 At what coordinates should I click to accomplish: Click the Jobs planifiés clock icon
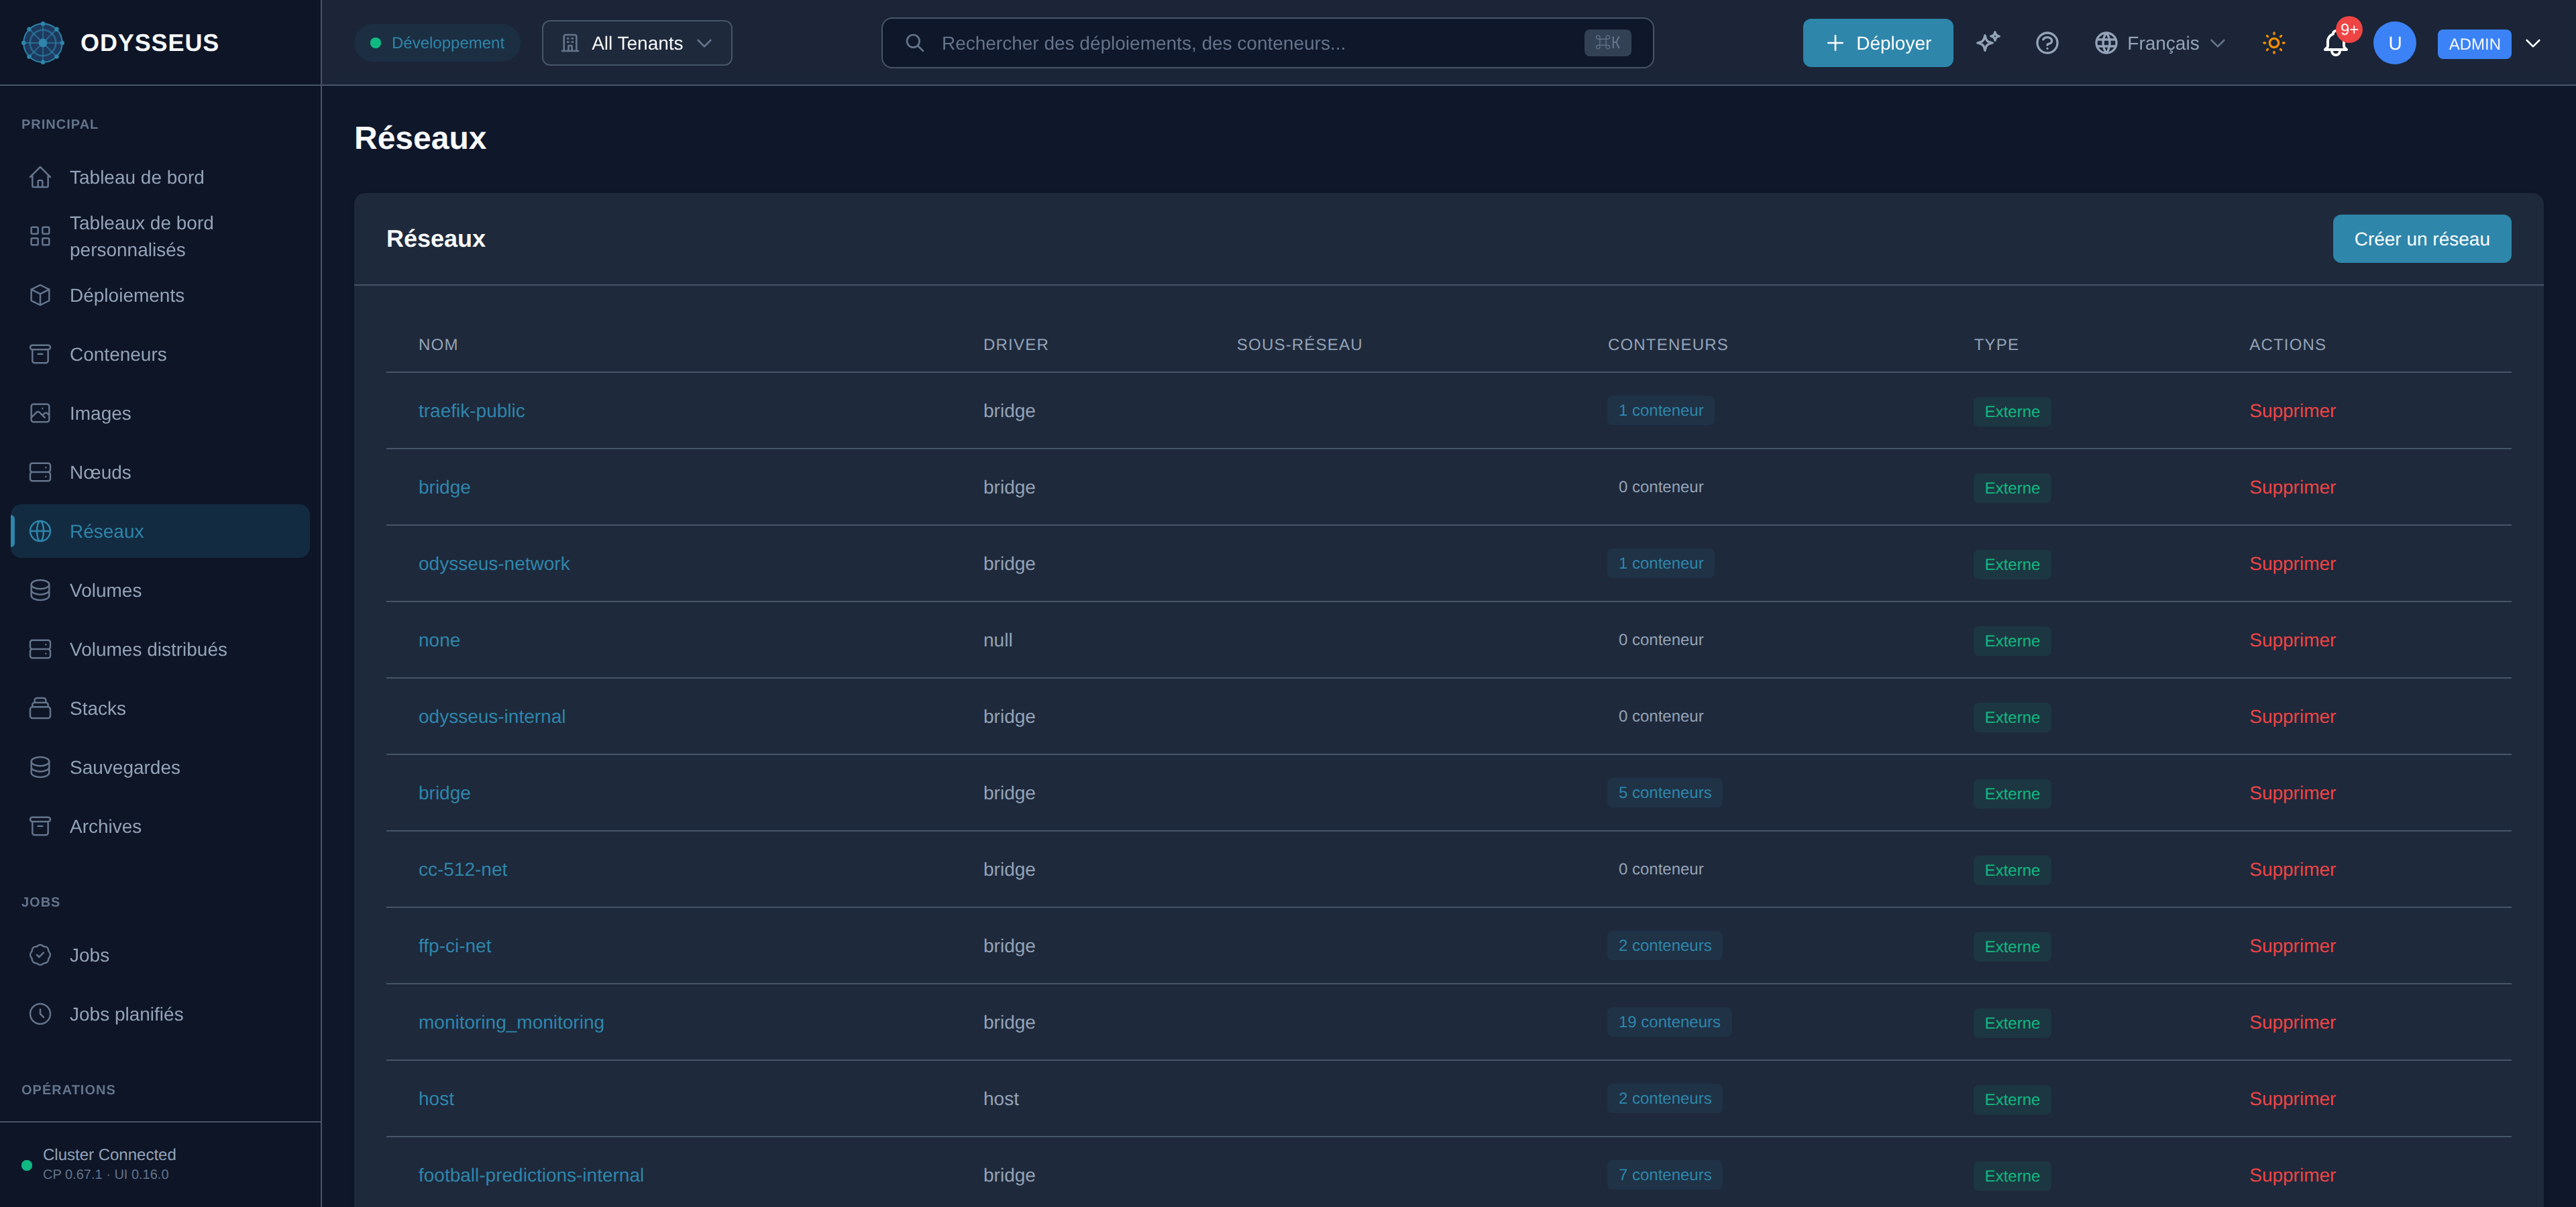(x=40, y=1013)
